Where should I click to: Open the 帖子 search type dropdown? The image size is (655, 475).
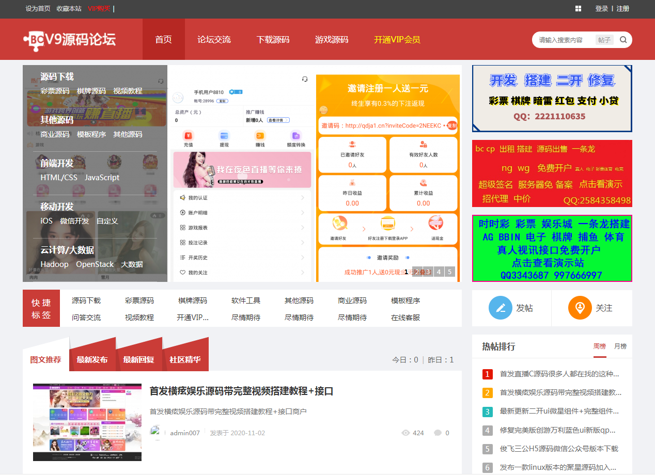[x=604, y=40]
